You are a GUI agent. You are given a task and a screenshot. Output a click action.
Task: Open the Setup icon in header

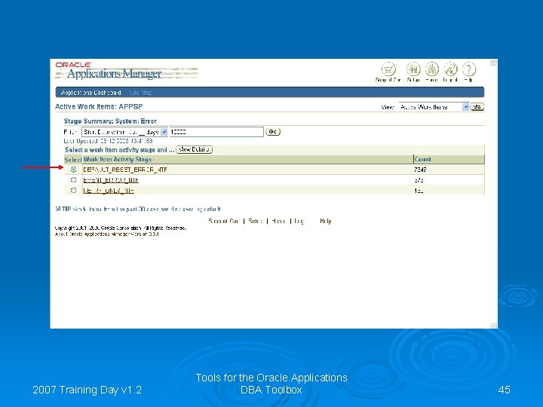[413, 69]
